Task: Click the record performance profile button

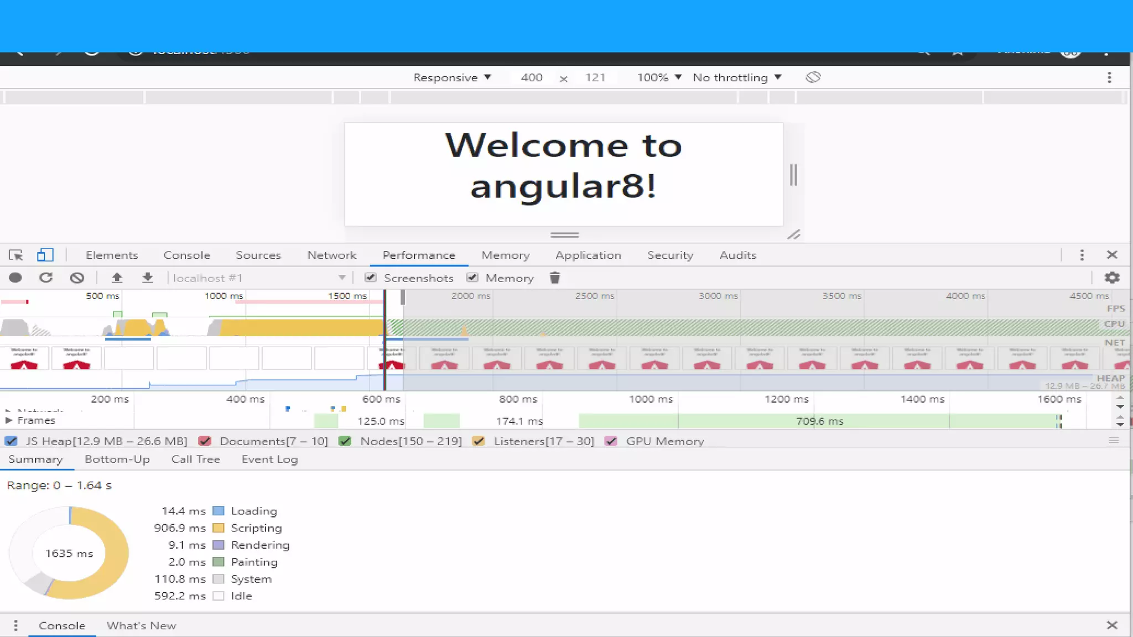Action: (15, 278)
